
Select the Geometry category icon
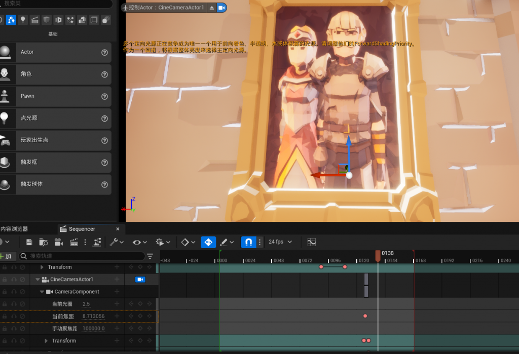(82, 20)
